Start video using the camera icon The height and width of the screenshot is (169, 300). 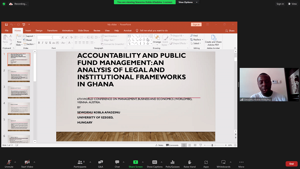[27, 162]
